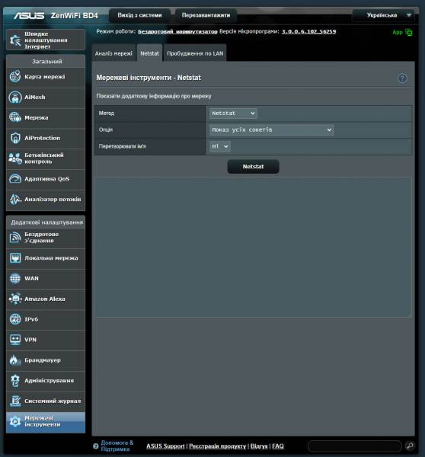Screen dimensions: 425x457
Task: Open Адаптивна QoS gauge icon
Action: point(15,179)
